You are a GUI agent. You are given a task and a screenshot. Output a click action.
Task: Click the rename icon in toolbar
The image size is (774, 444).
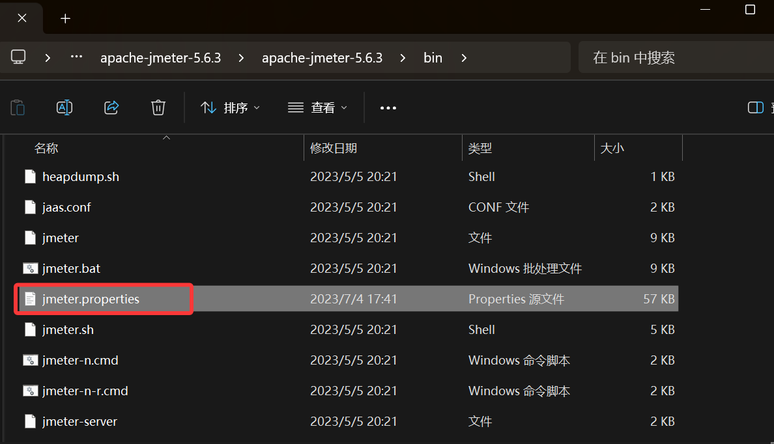point(64,107)
